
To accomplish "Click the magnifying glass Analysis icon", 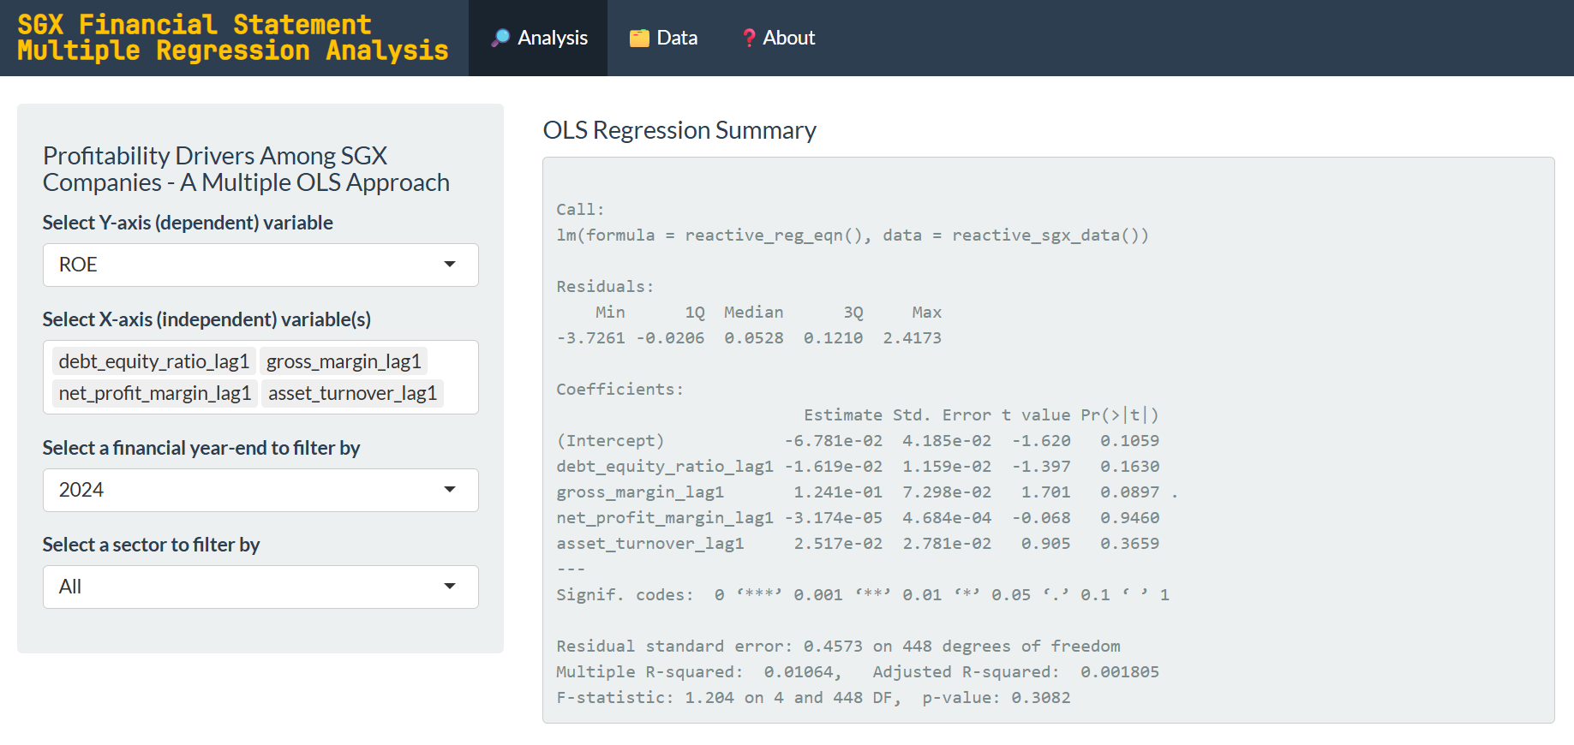I will coord(500,38).
